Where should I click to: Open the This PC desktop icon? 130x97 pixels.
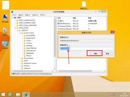[5, 18]
